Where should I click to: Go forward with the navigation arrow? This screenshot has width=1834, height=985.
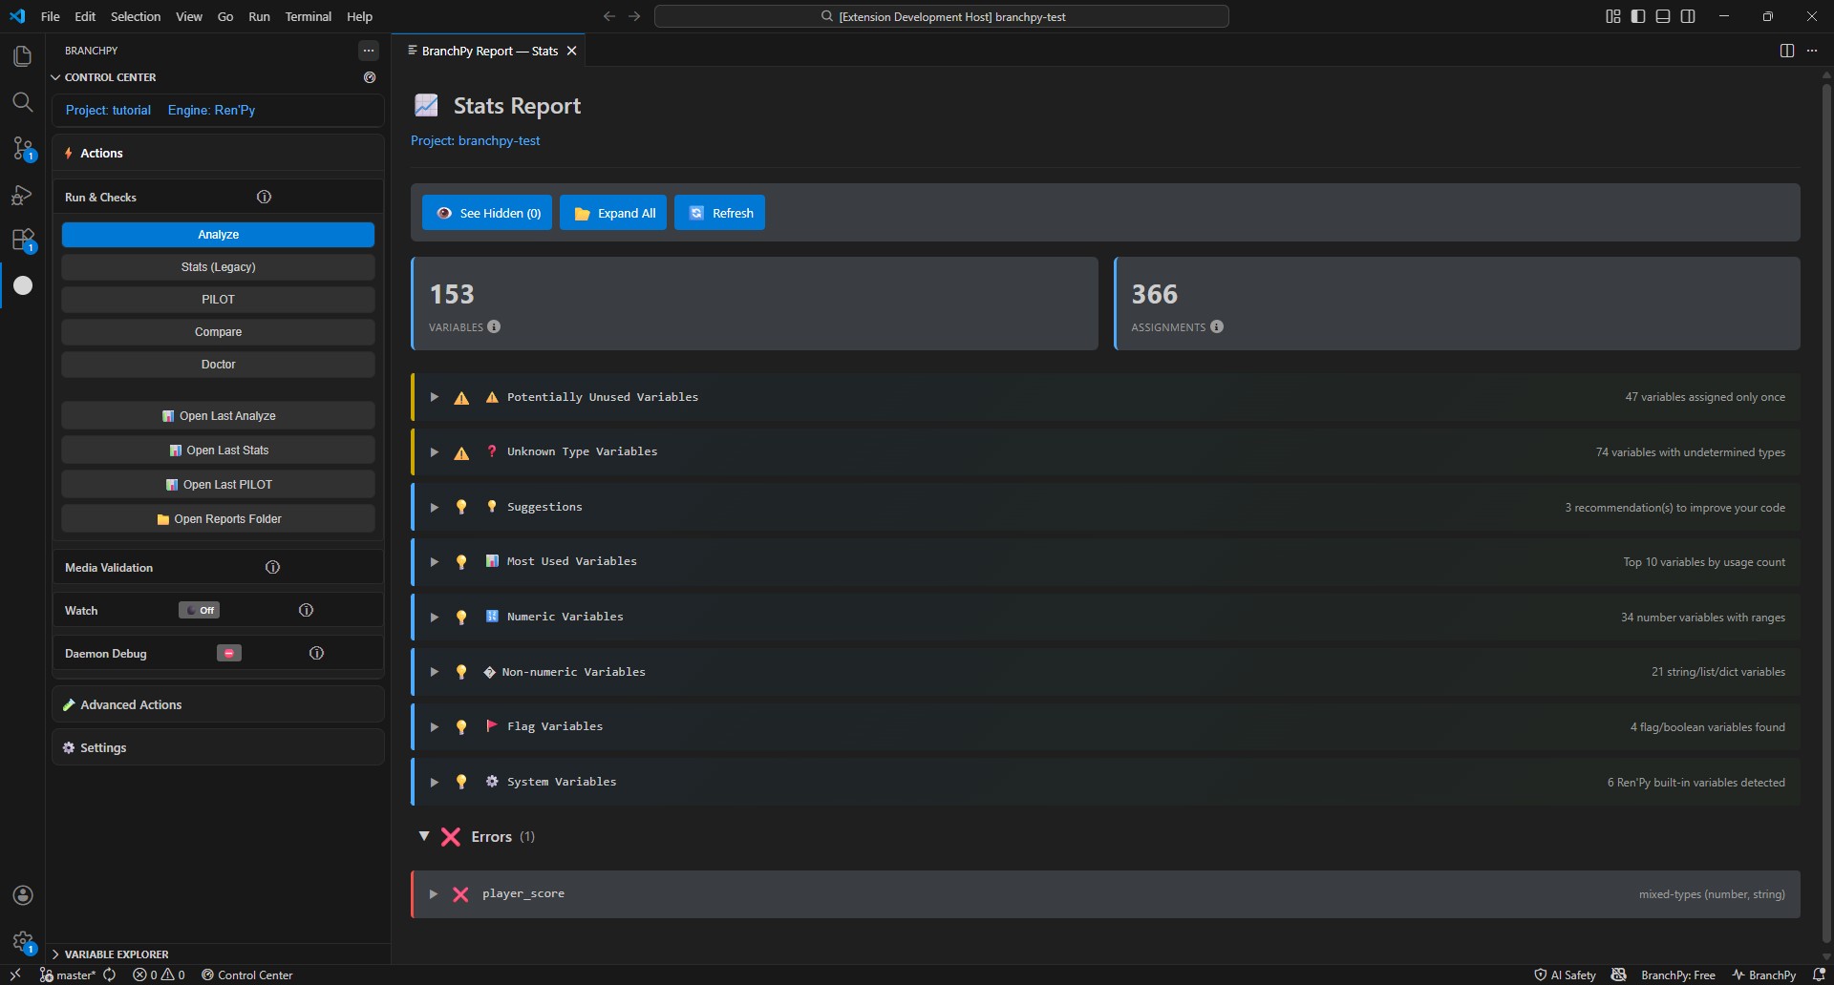[634, 16]
